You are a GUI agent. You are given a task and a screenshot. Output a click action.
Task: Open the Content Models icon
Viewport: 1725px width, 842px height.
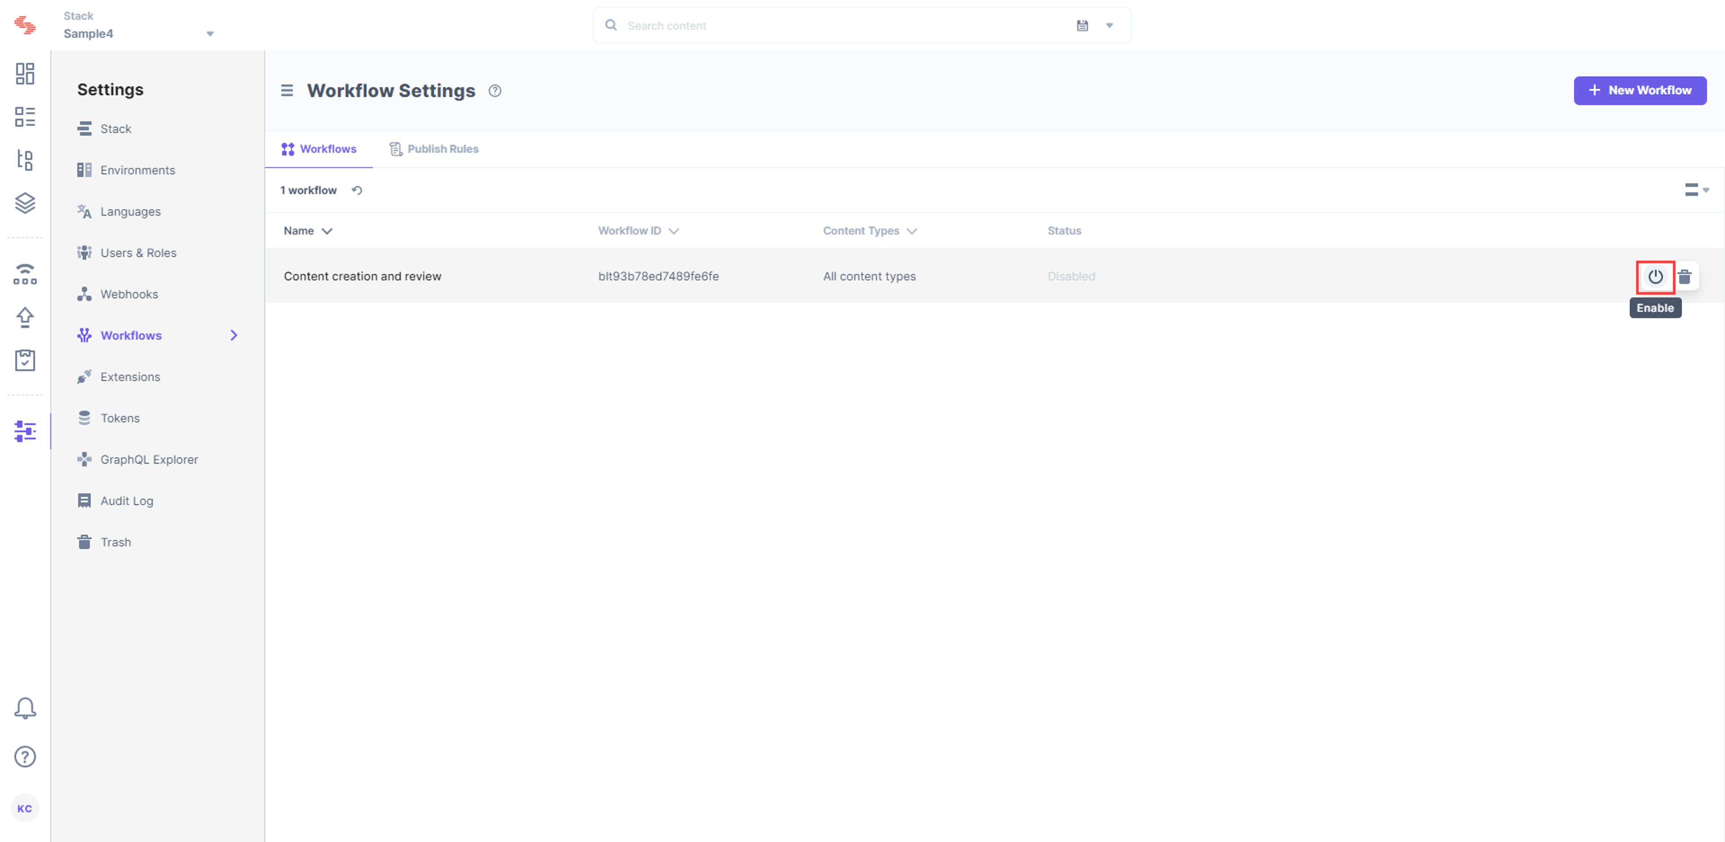pos(25,160)
